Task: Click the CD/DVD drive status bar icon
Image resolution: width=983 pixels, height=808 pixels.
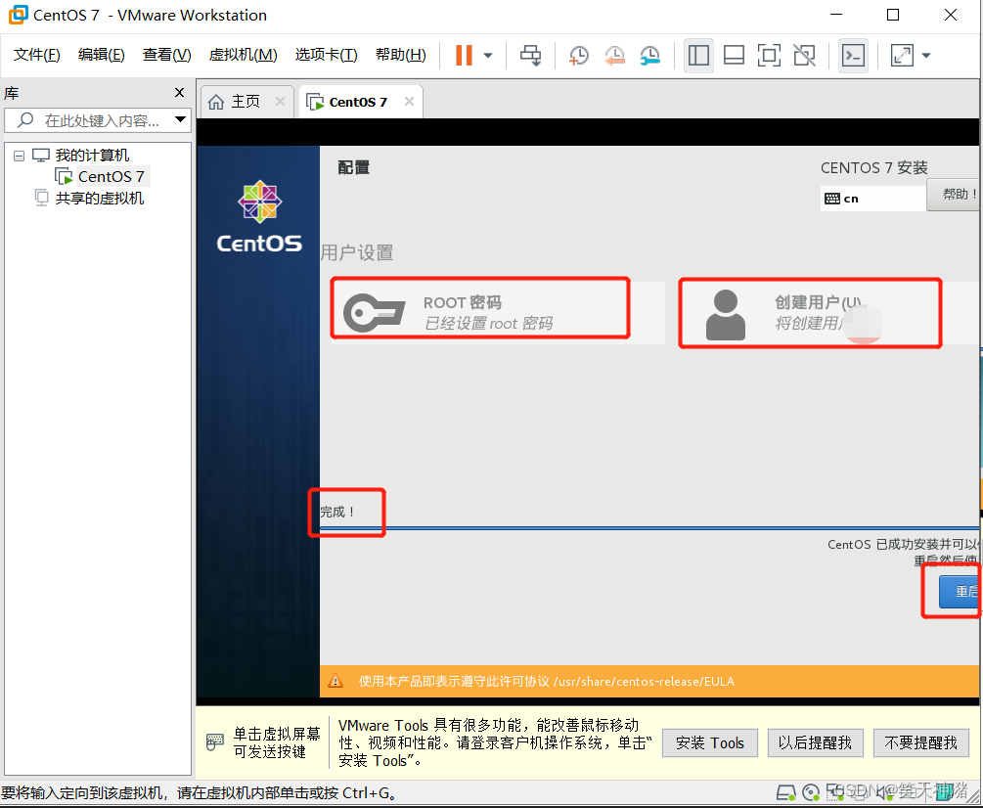Action: click(x=811, y=793)
